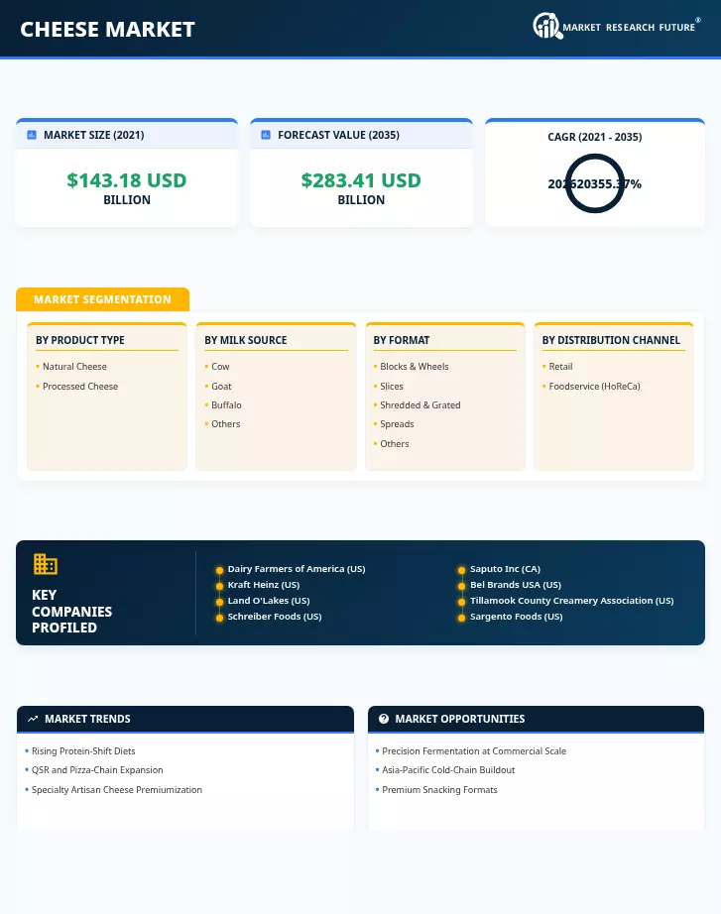Click the CAGR (2021 - 2035) heading

pyautogui.click(x=594, y=137)
